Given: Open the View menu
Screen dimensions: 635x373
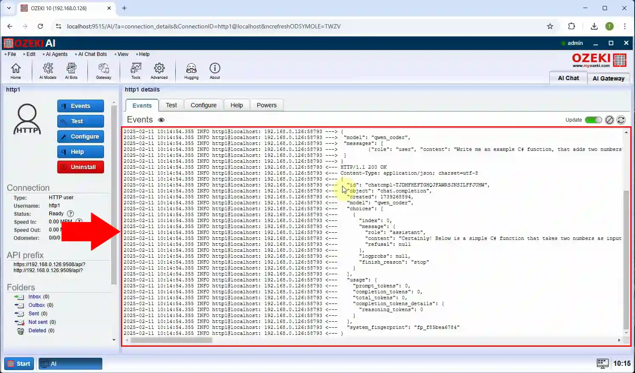Looking at the screenshot, I should click(123, 54).
